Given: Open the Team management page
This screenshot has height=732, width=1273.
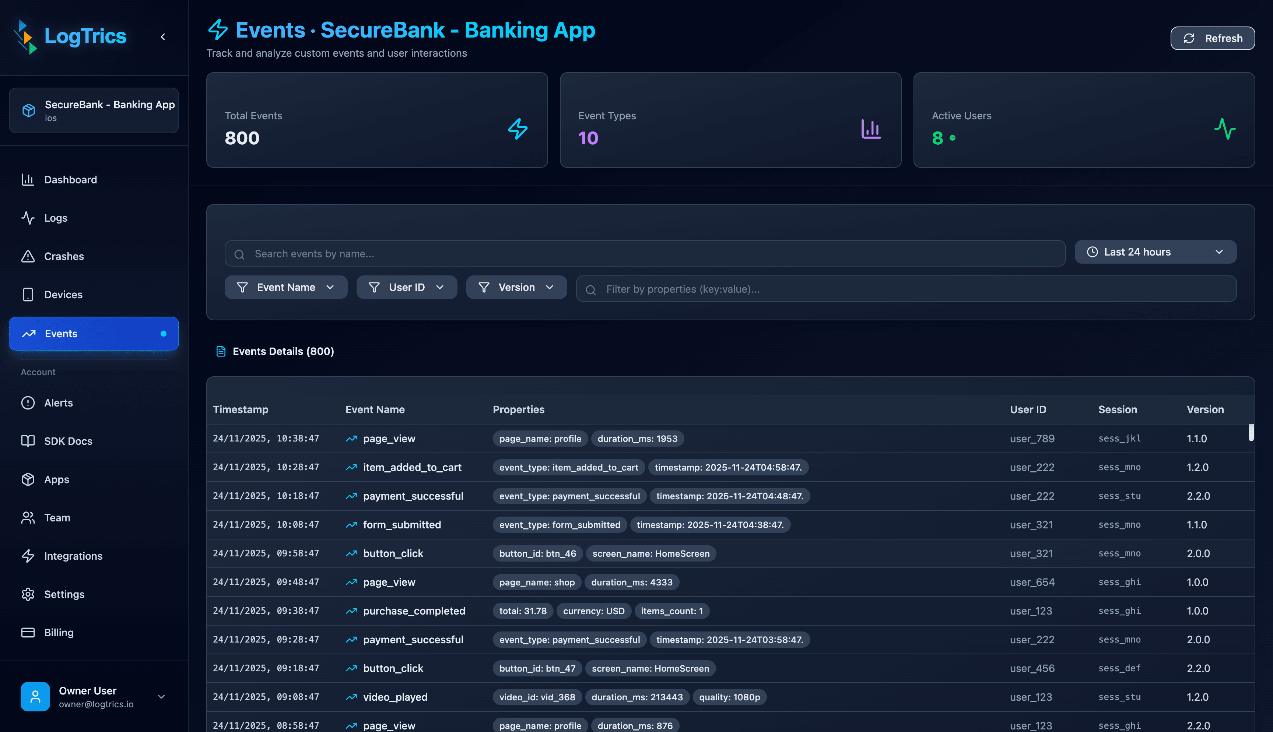Looking at the screenshot, I should click(x=56, y=517).
